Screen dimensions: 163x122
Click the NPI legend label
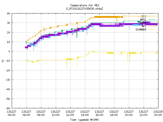[x=144, y=26]
